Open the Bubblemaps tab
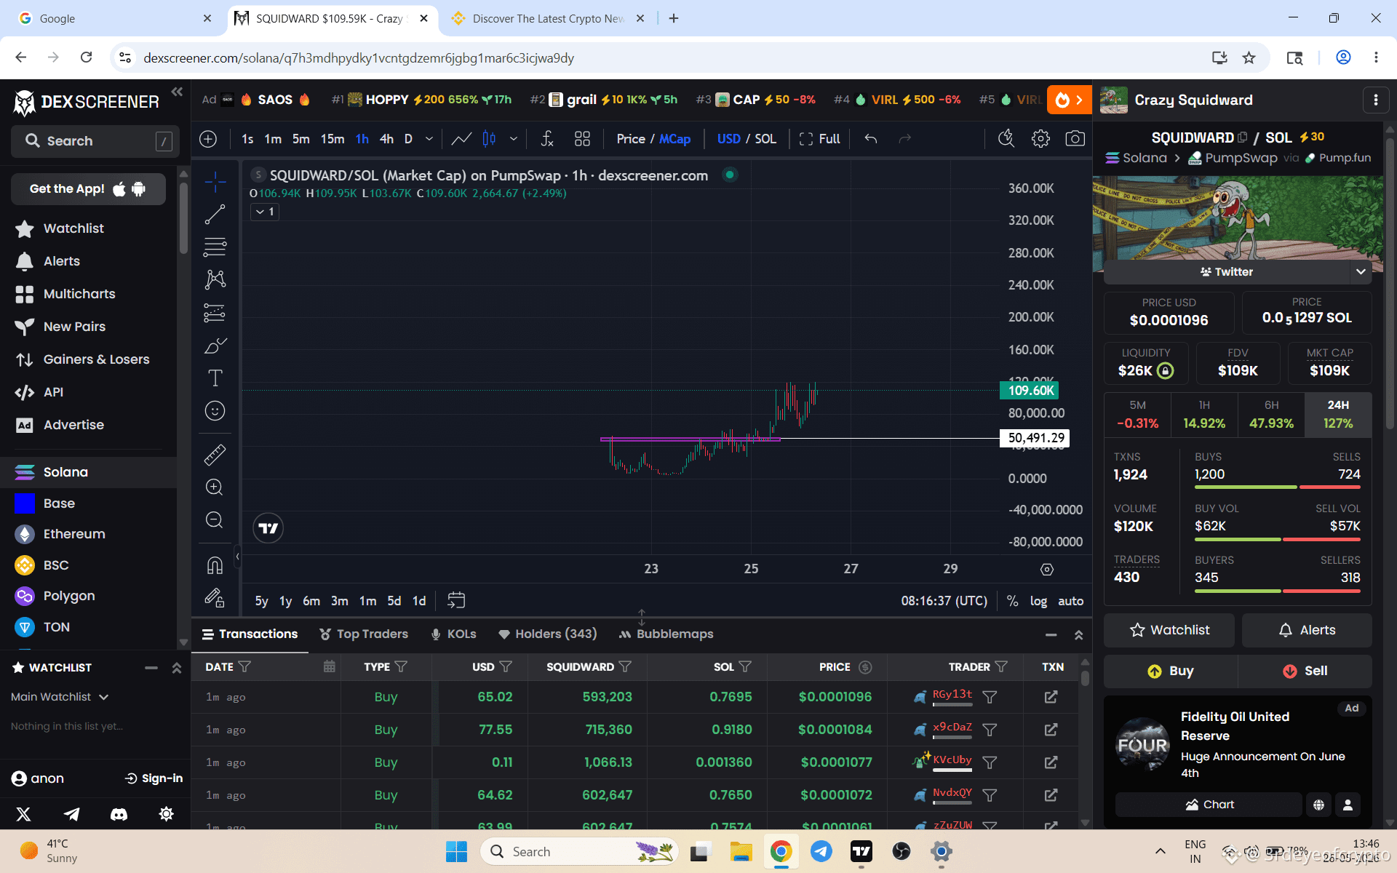Screen dimensions: 1397x873 pos(666,634)
